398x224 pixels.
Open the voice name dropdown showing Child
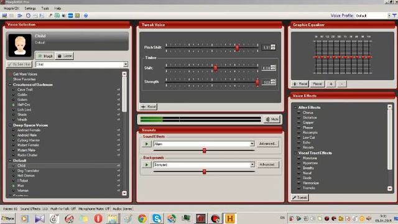(126, 65)
